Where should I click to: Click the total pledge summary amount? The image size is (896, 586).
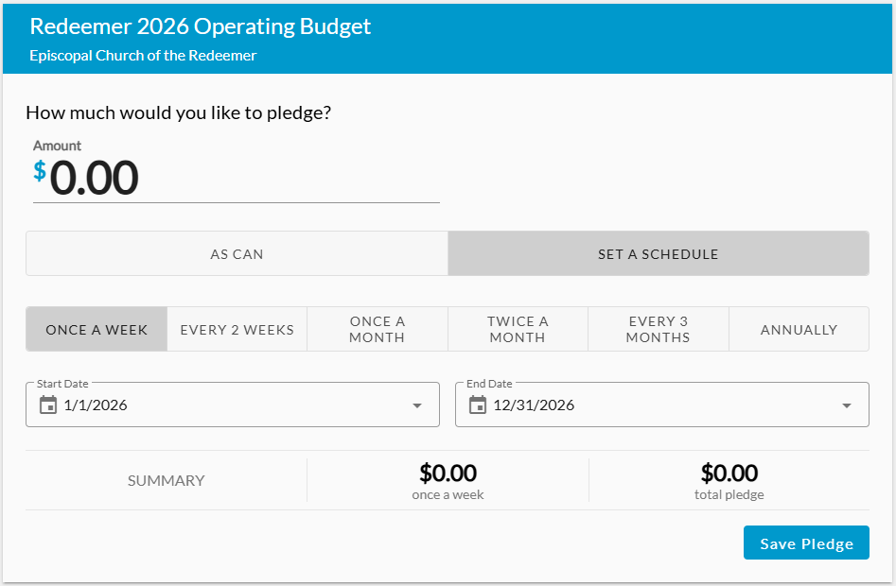point(729,473)
